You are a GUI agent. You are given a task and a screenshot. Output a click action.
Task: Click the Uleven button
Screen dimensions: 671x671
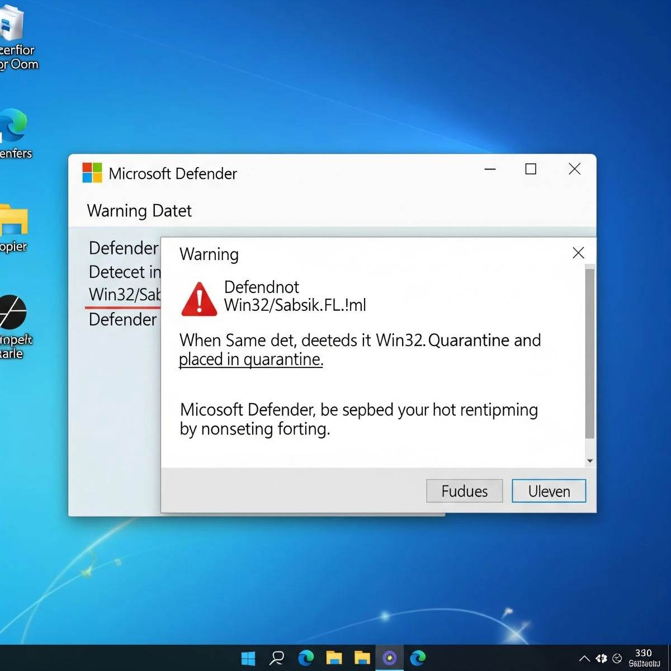[549, 491]
